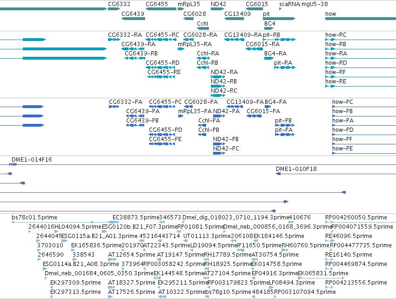
Task: Select the AT12654.5prime EST label
Action: (131, 255)
